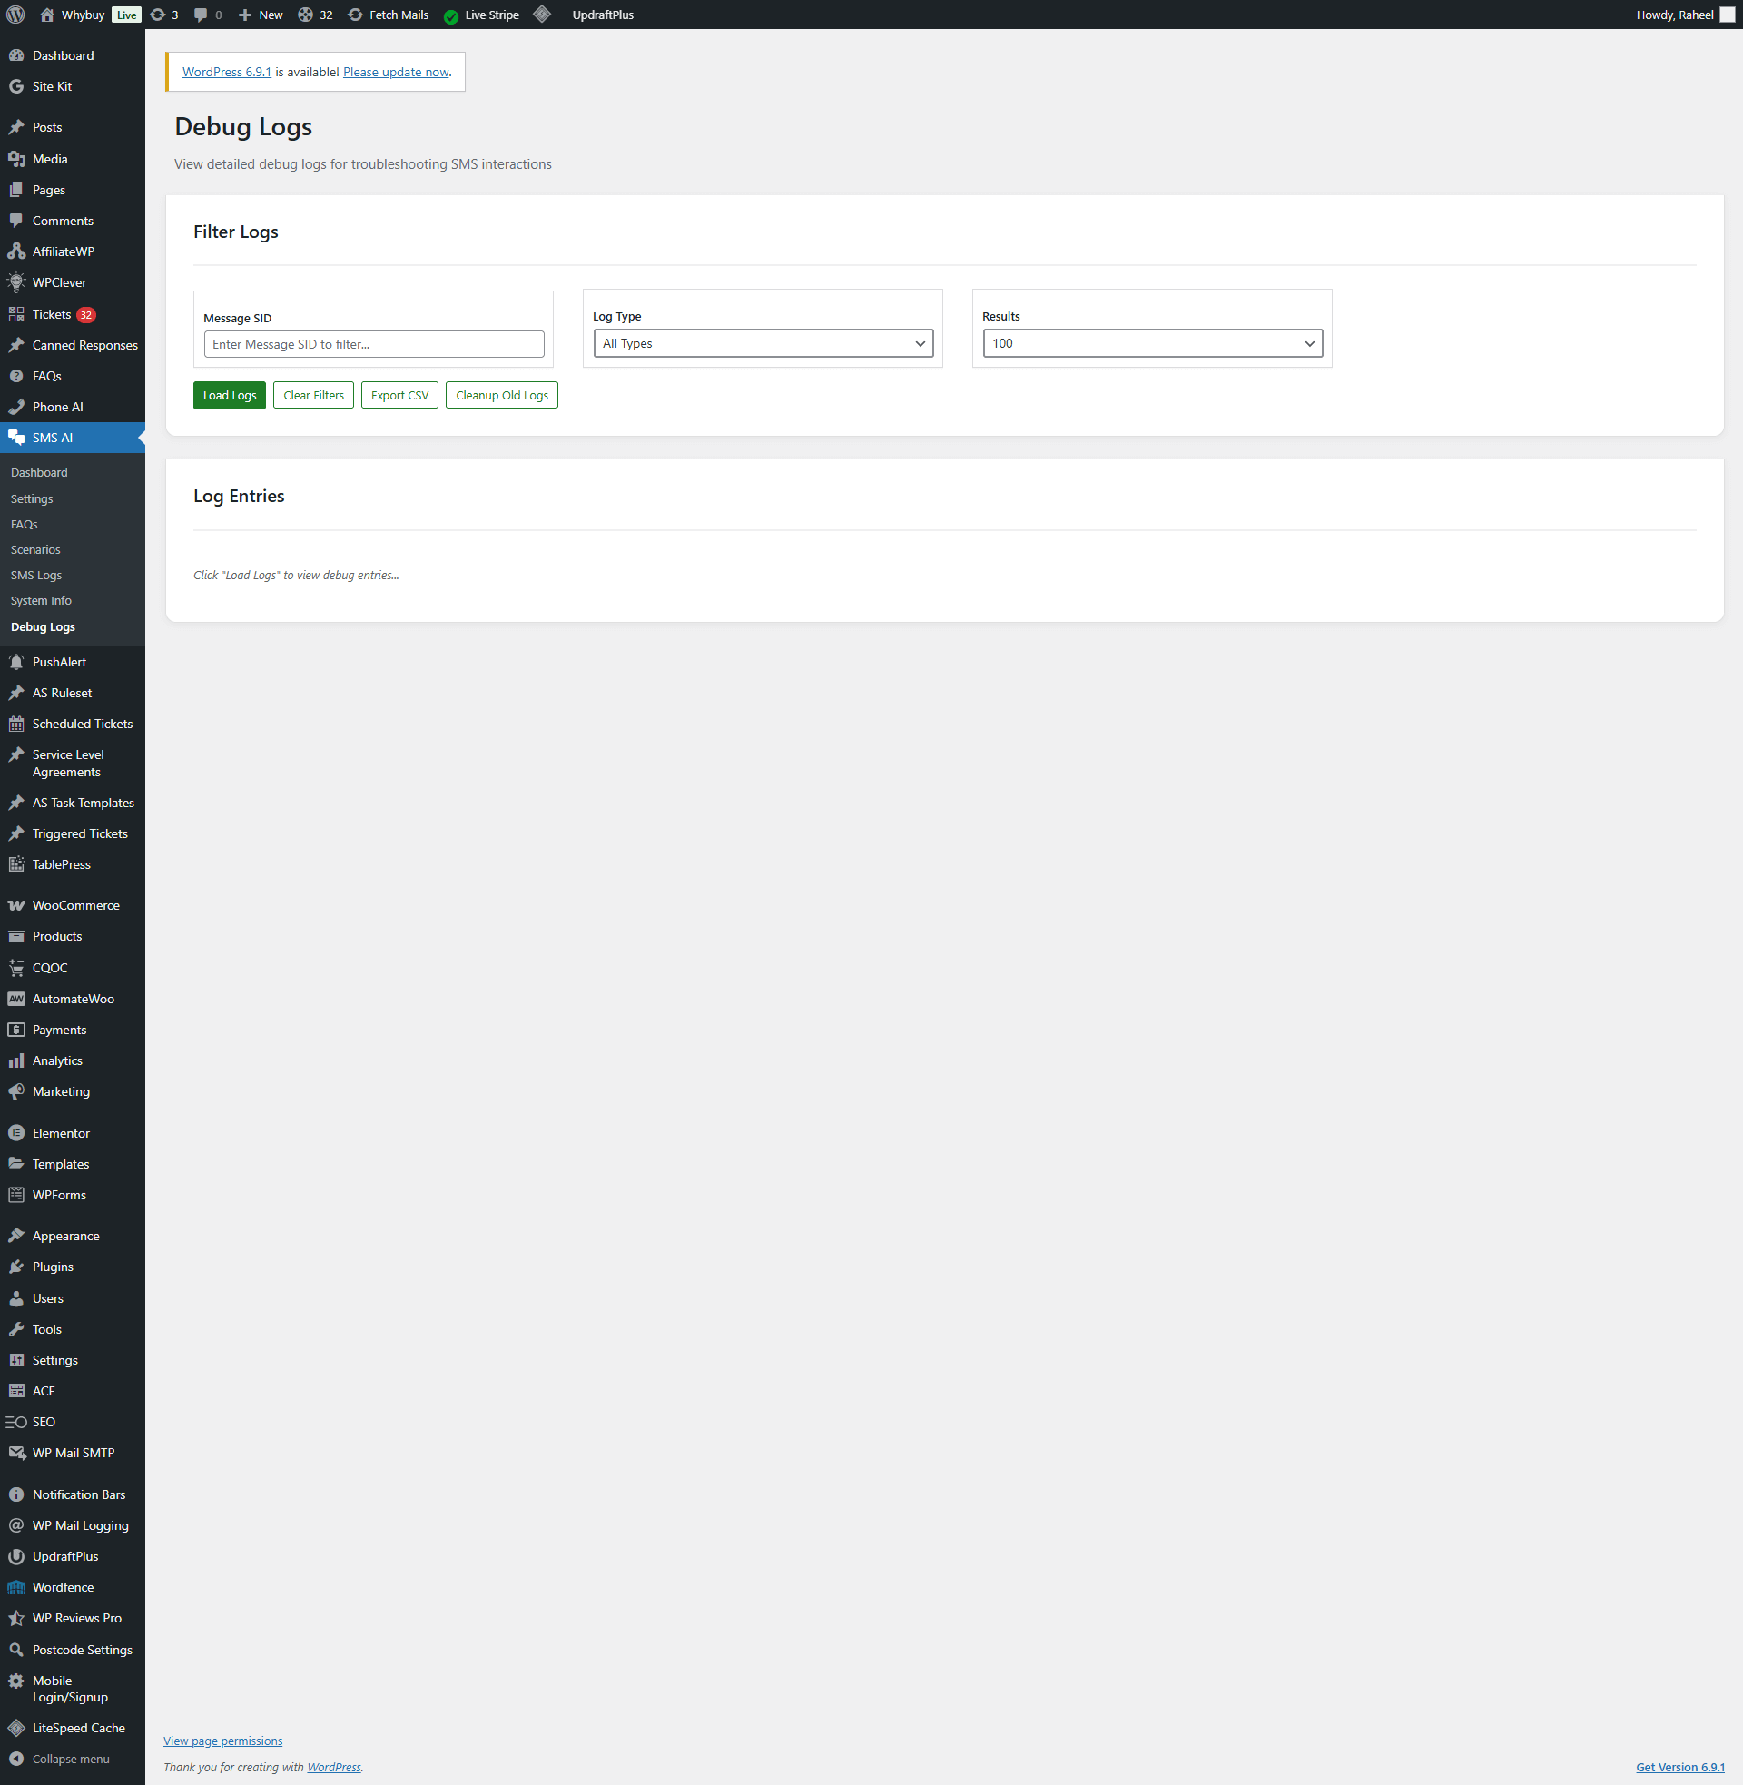Click the updates icon in admin bar
Viewport: 1743px width, 1785px height.
(x=157, y=15)
